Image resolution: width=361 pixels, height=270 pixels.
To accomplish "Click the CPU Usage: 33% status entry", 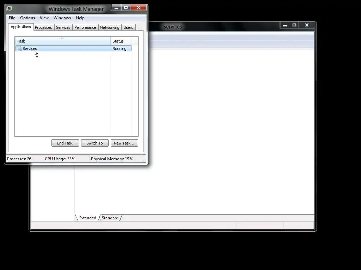I will [x=60, y=159].
